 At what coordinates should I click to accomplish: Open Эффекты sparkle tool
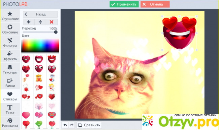click(x=10, y=56)
